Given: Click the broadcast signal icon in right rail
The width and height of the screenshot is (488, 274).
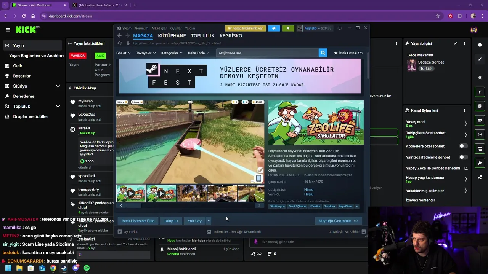Looking at the screenshot, I should pos(480,134).
